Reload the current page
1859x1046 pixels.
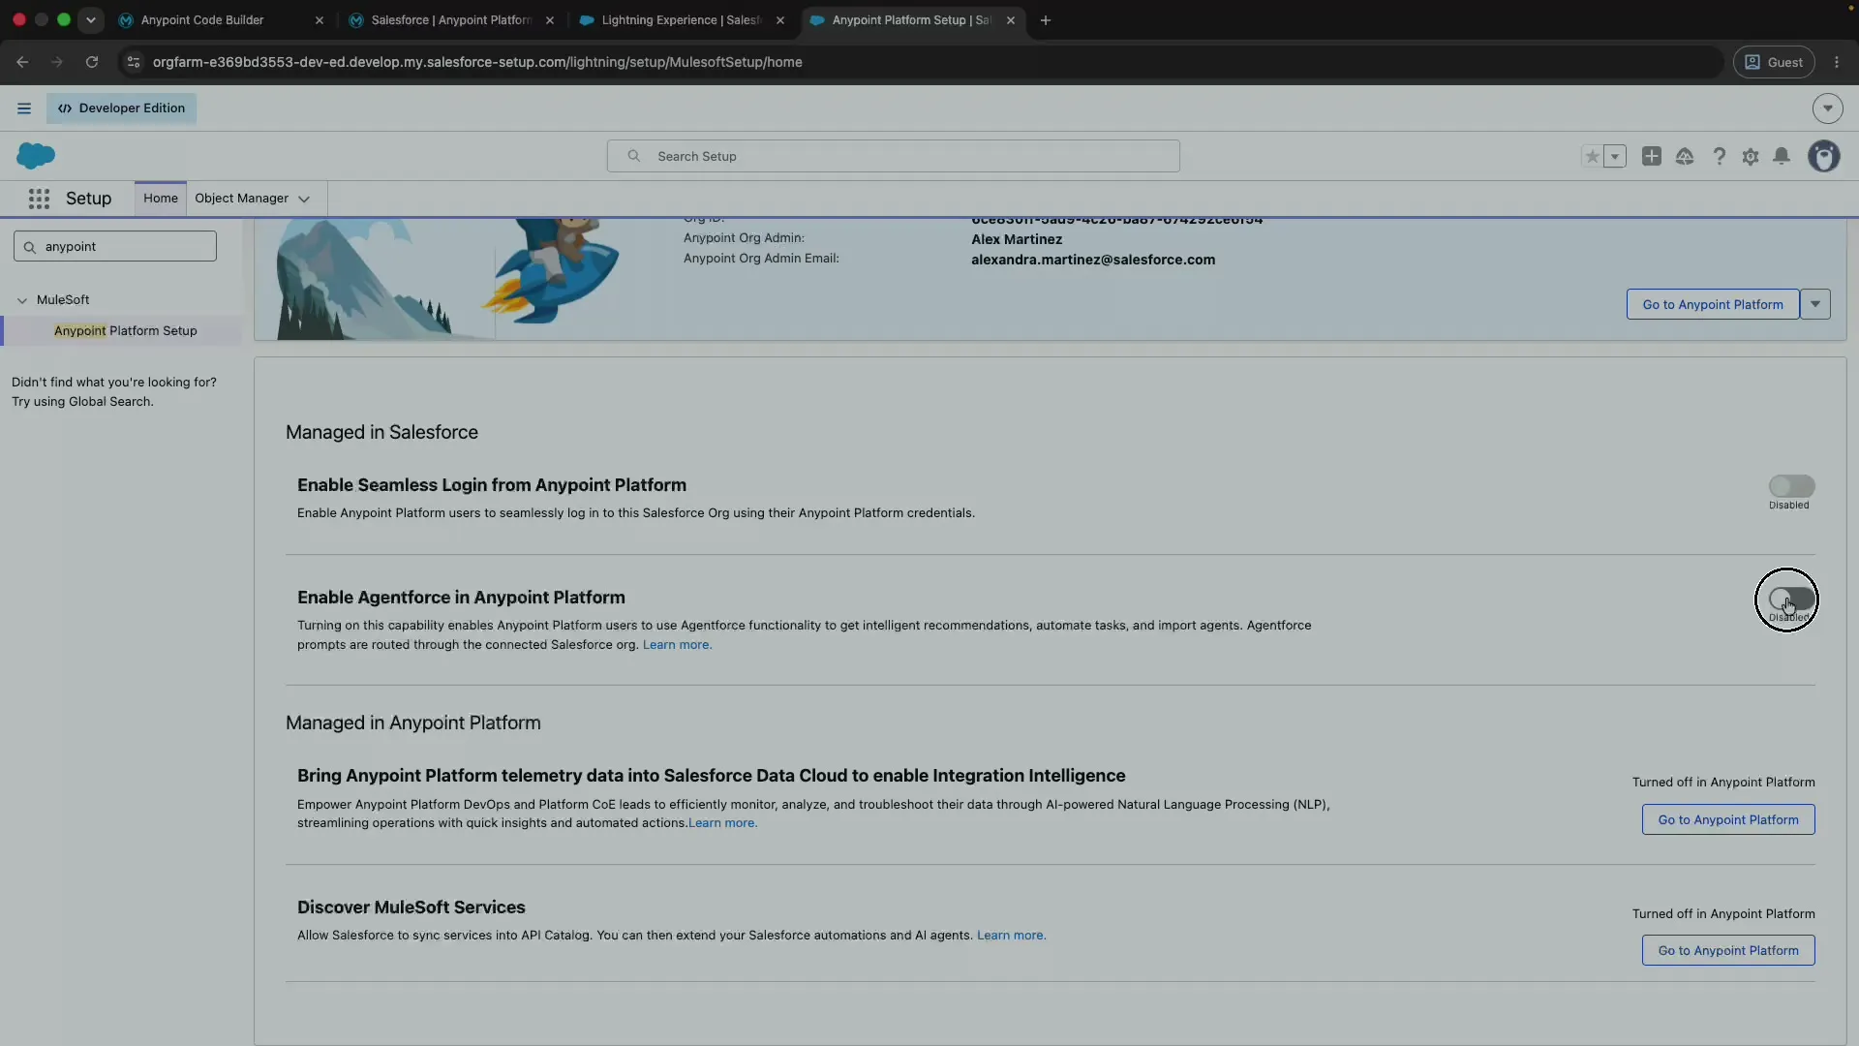92,62
